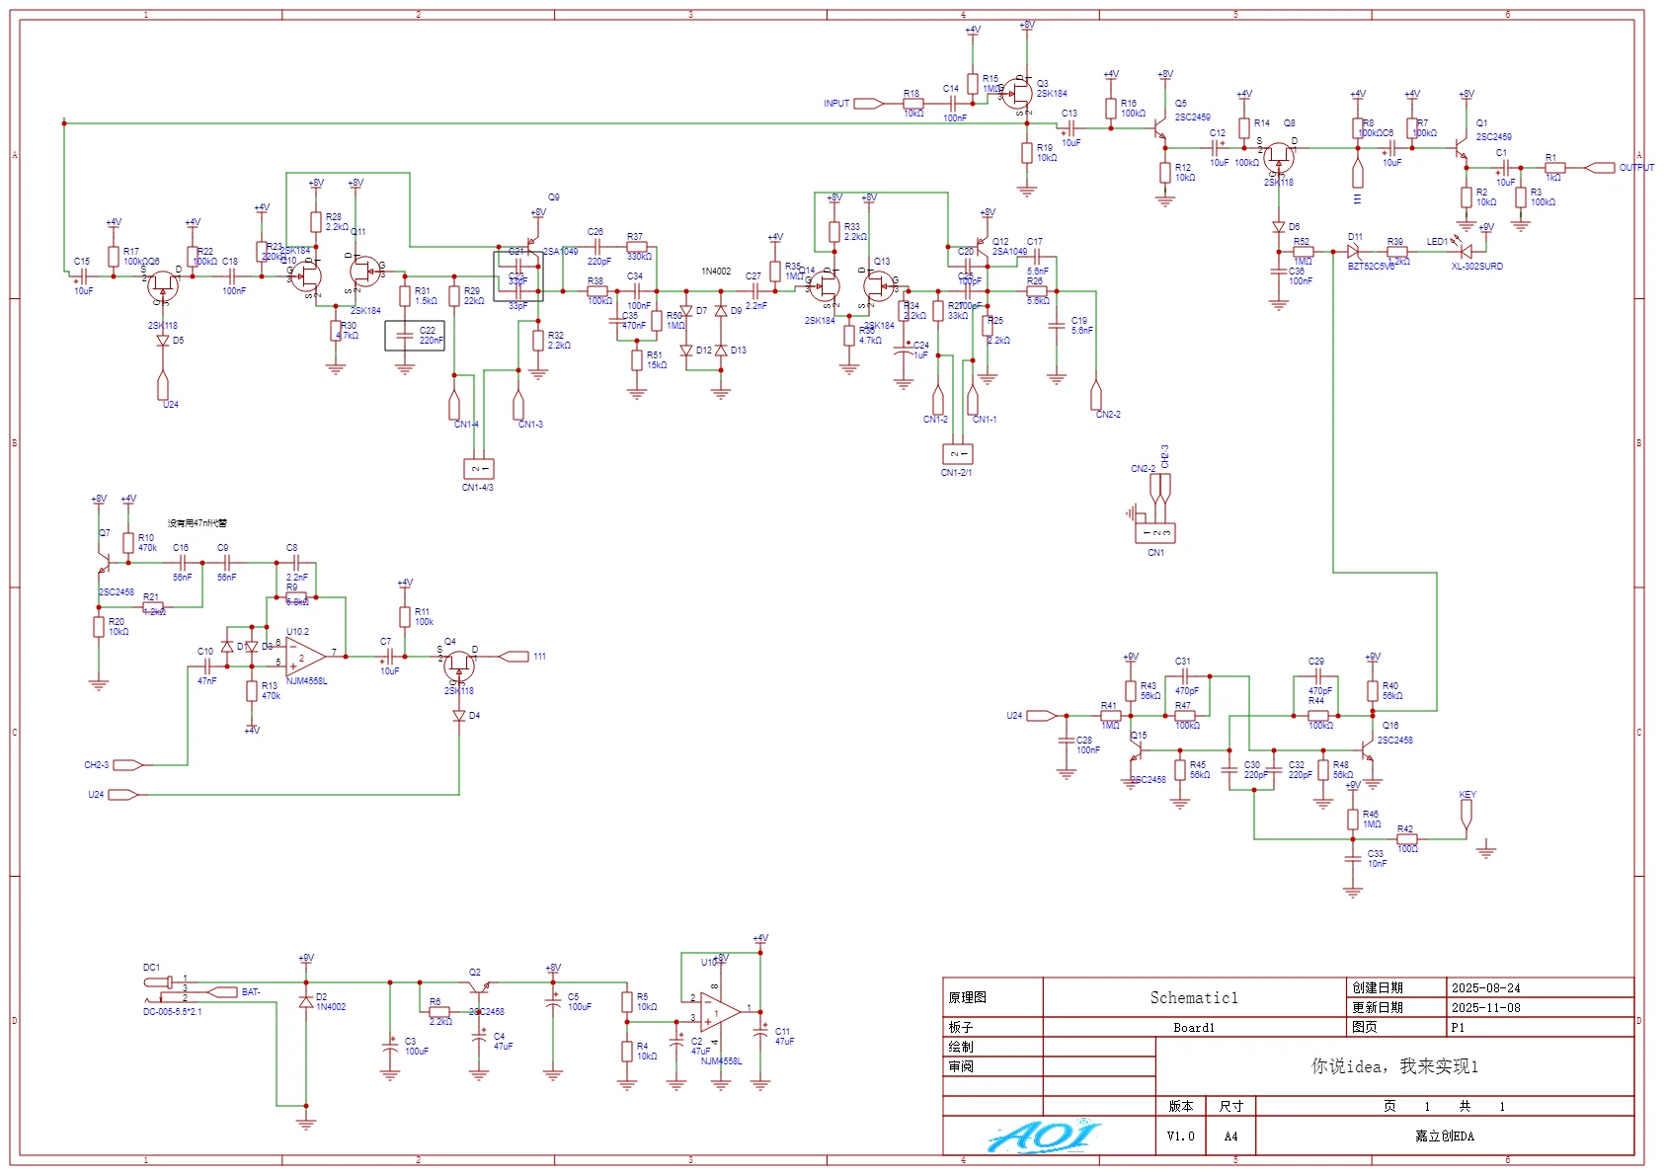Click the KEY port symbol
Image resolution: width=1664 pixels, height=1175 pixels.
coord(1466,814)
